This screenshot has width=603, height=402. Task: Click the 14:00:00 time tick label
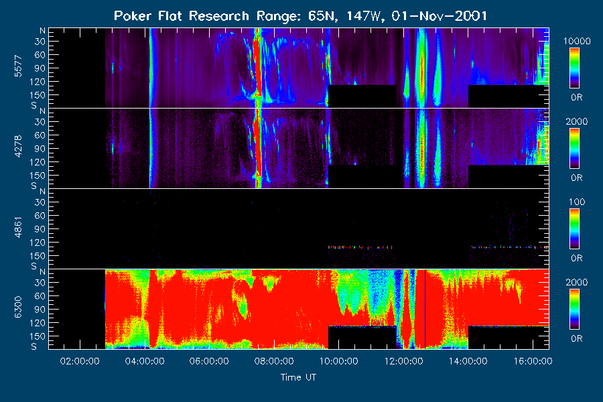tap(468, 361)
